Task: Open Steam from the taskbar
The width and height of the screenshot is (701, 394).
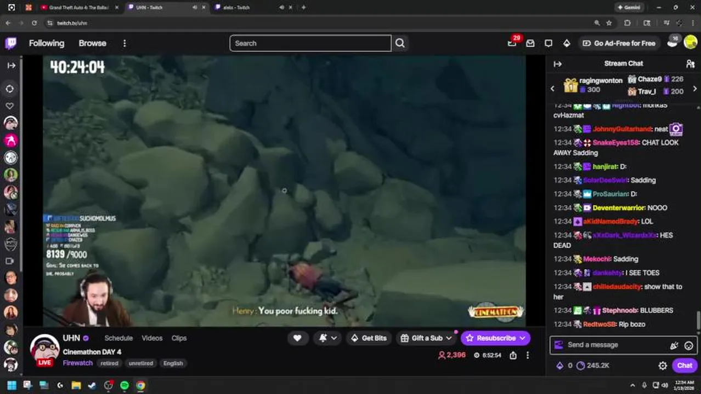Action: (92, 385)
